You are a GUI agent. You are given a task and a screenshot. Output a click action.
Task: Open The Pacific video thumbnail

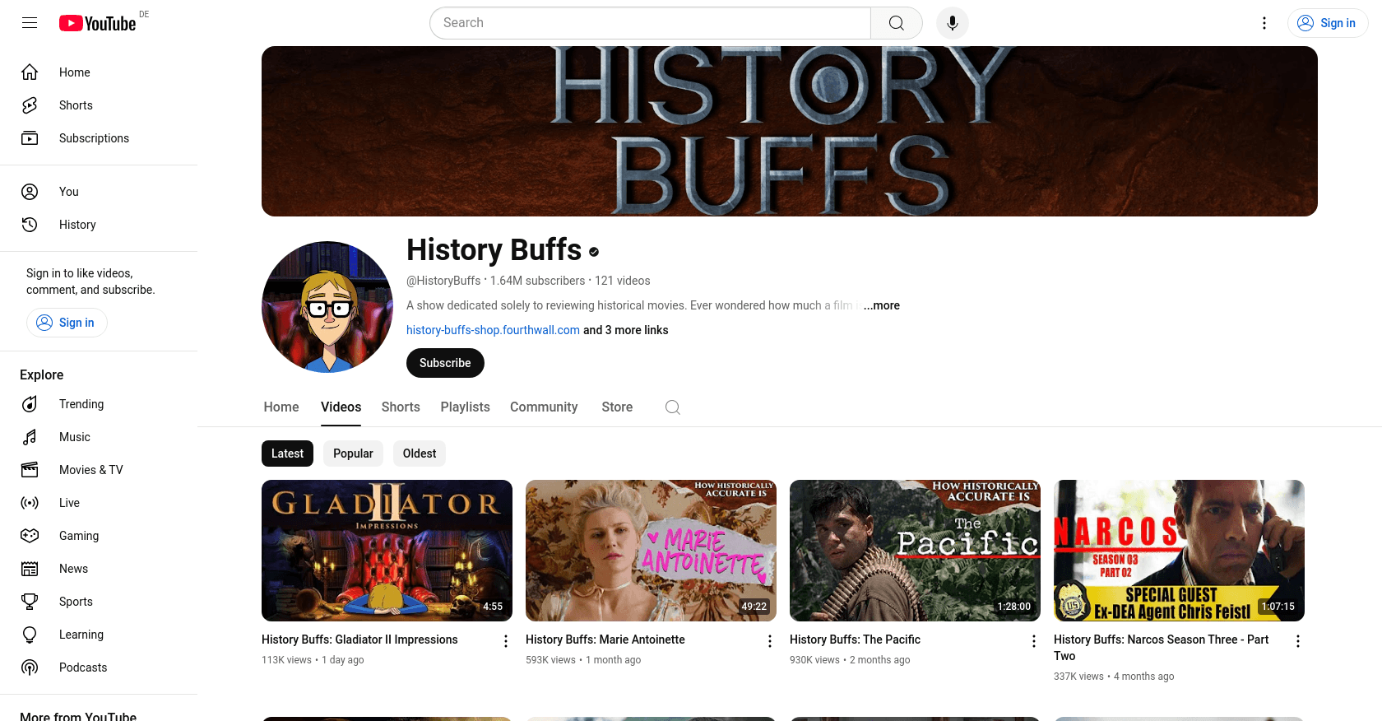(x=915, y=551)
